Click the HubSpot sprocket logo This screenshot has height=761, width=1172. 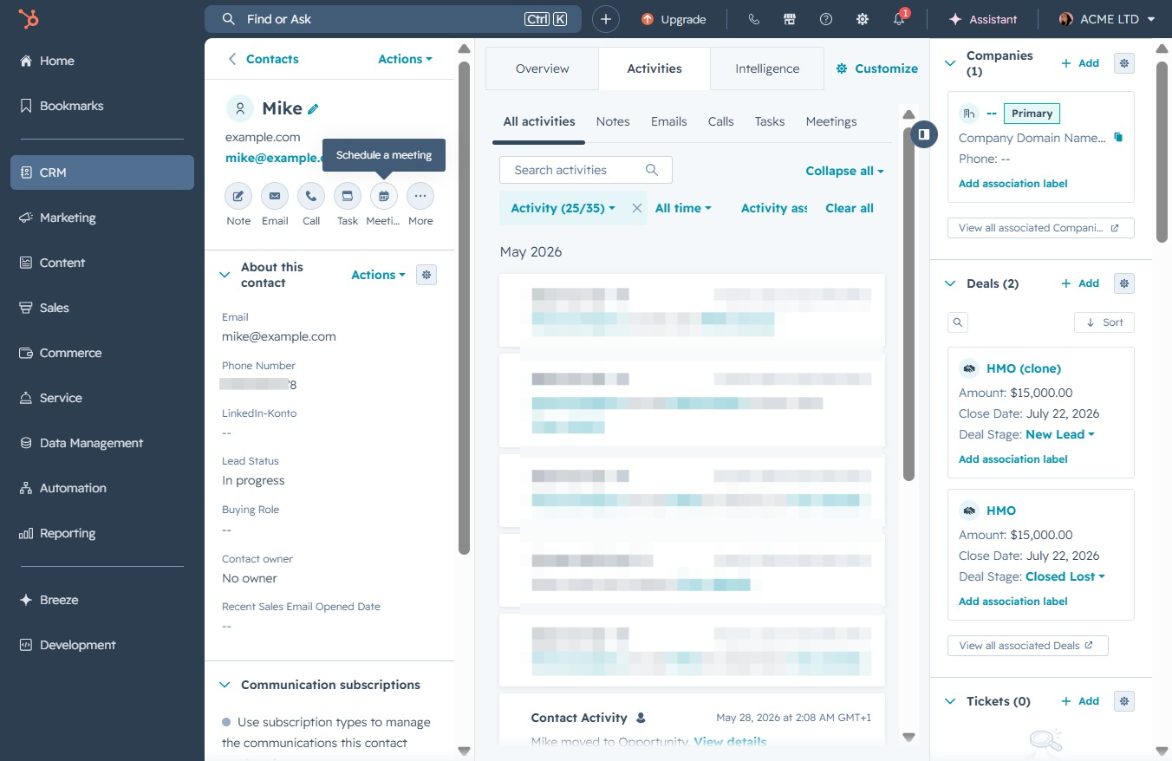click(29, 19)
